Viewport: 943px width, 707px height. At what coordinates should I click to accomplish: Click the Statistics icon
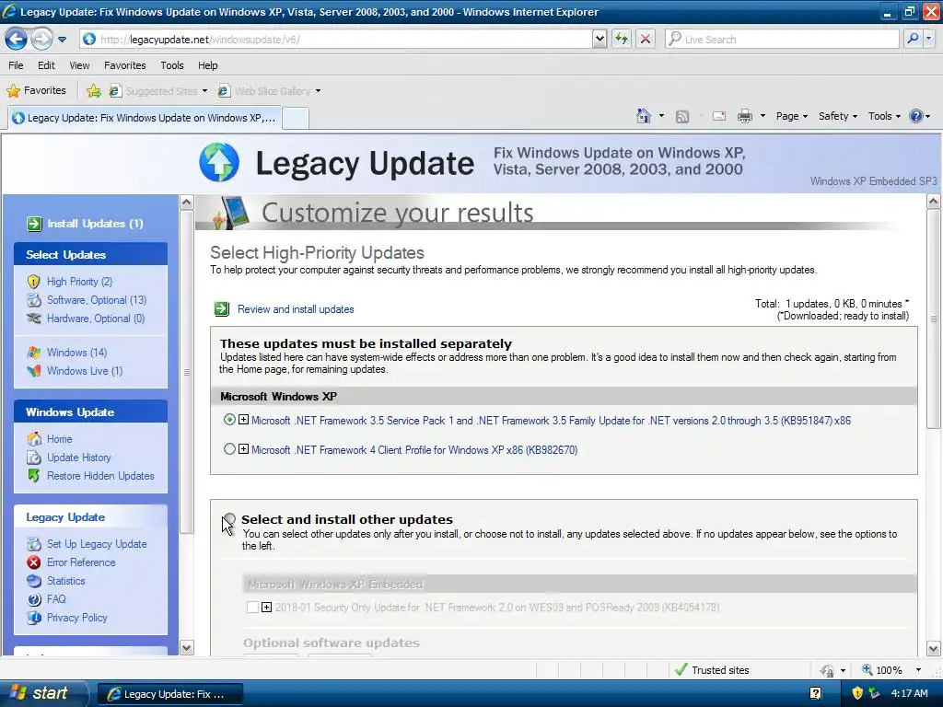click(34, 581)
